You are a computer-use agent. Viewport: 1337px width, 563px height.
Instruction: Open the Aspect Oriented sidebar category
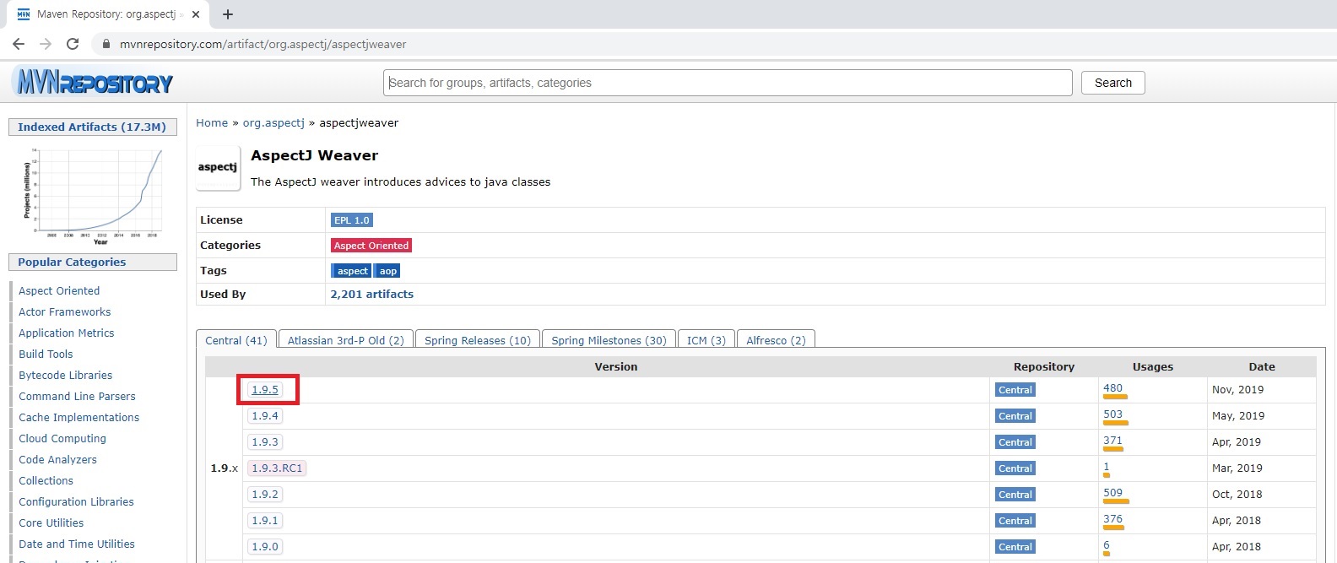pos(59,290)
